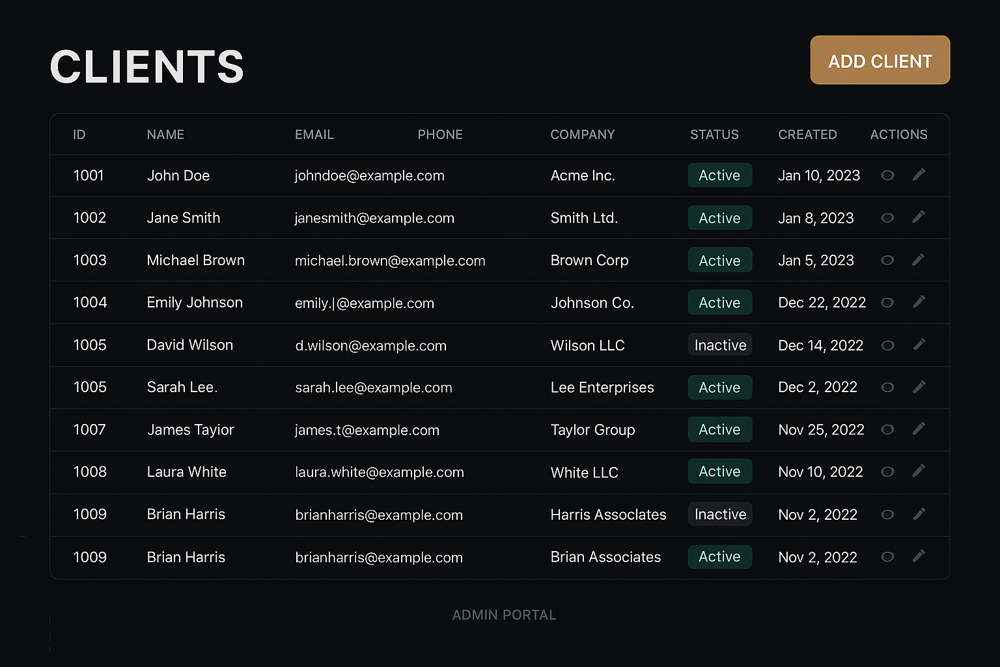Toggle the Inactive status badge for Brian Harris

click(719, 514)
